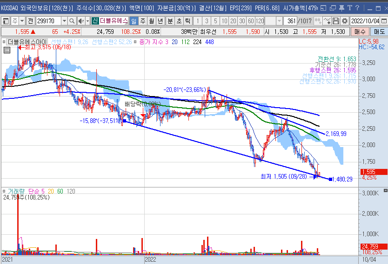Select the 30 interval button
Viewport: 388px width, 264px height.
(242, 21)
